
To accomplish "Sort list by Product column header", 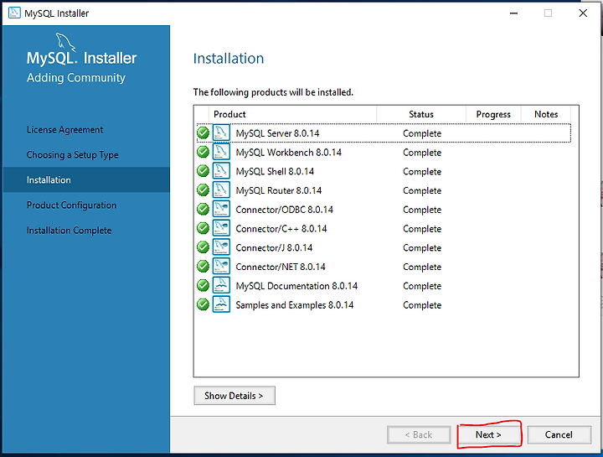I will [x=292, y=114].
